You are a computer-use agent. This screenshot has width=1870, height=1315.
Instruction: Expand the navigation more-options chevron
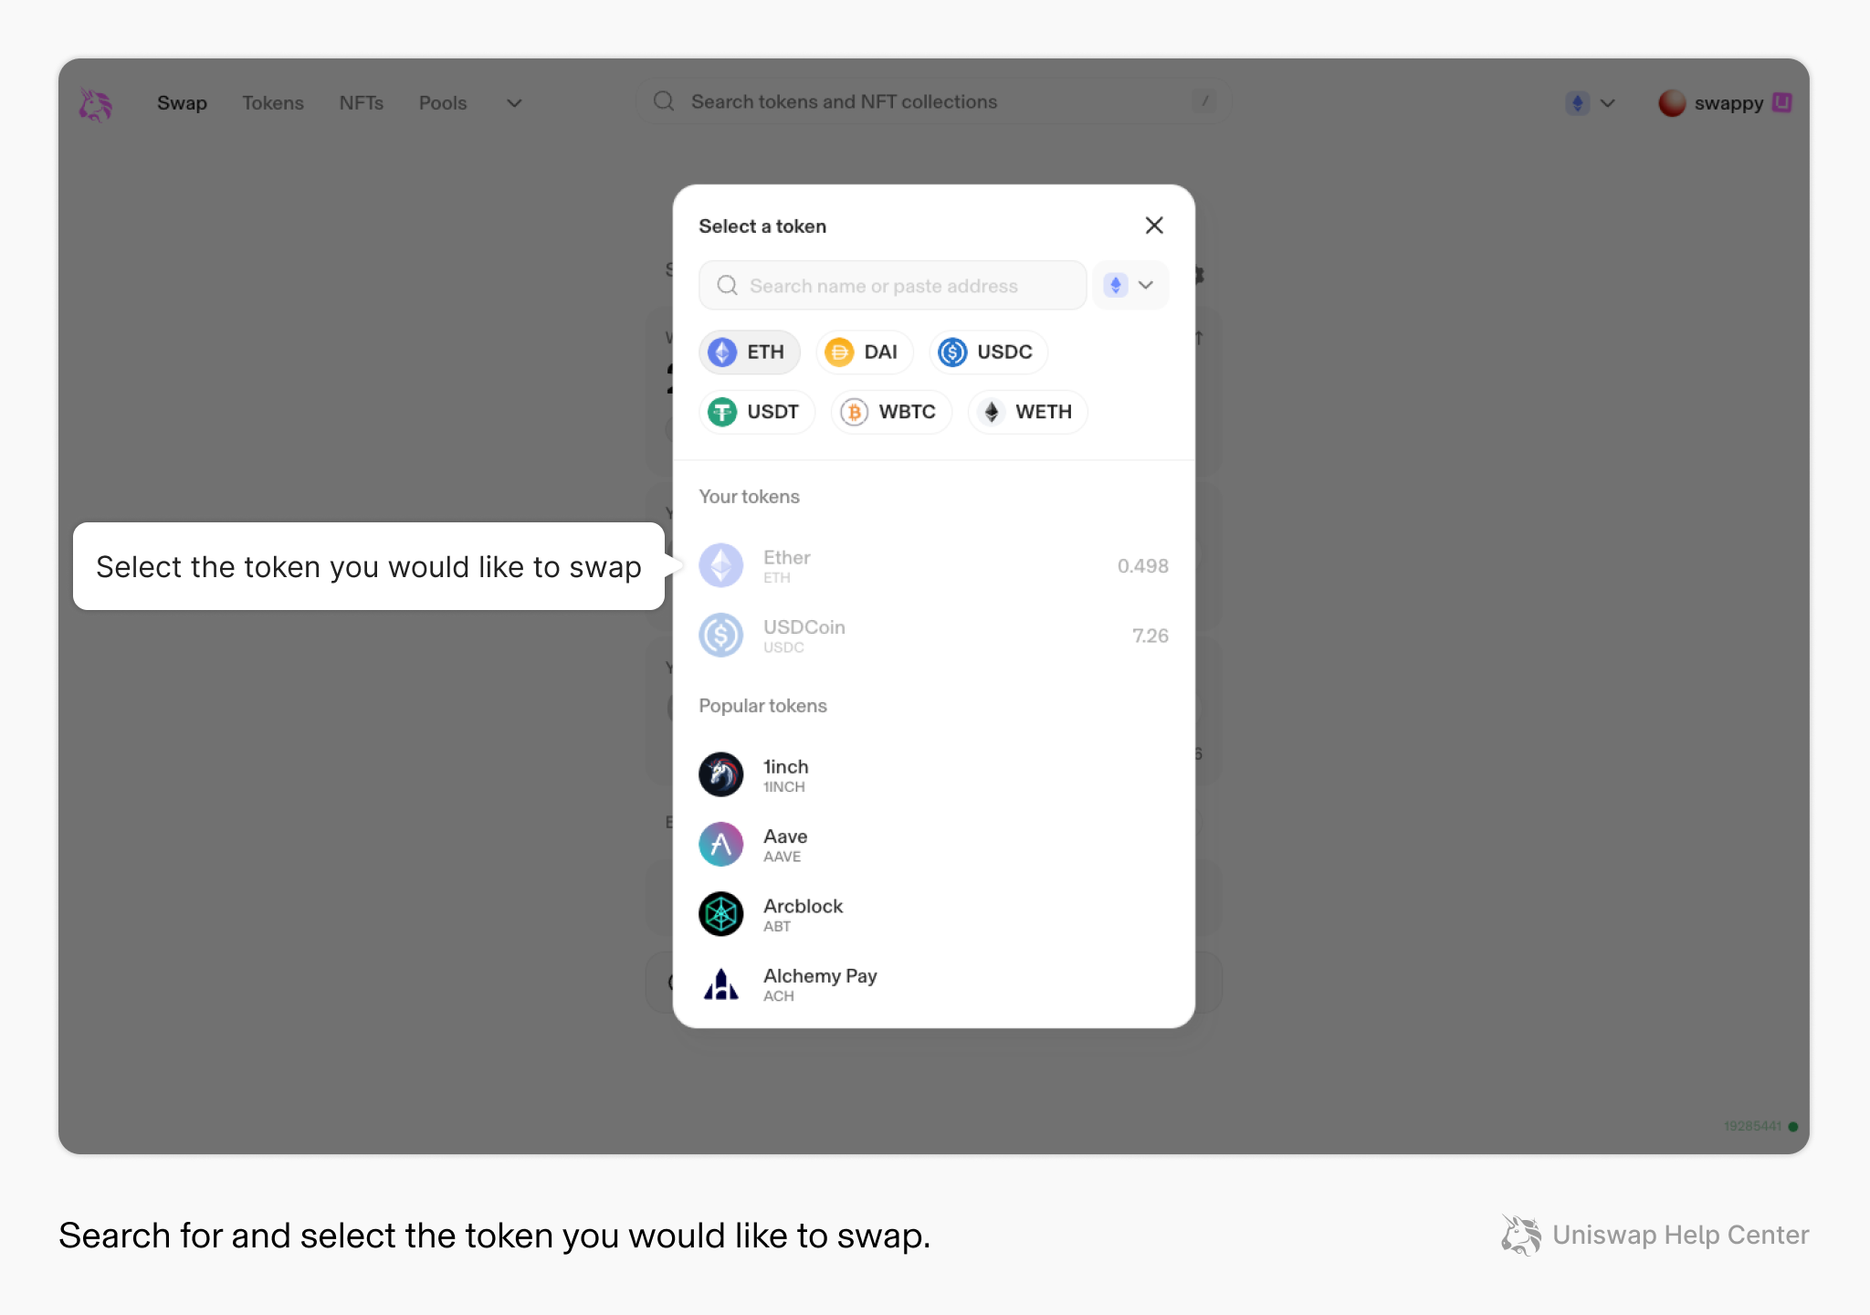coord(514,103)
